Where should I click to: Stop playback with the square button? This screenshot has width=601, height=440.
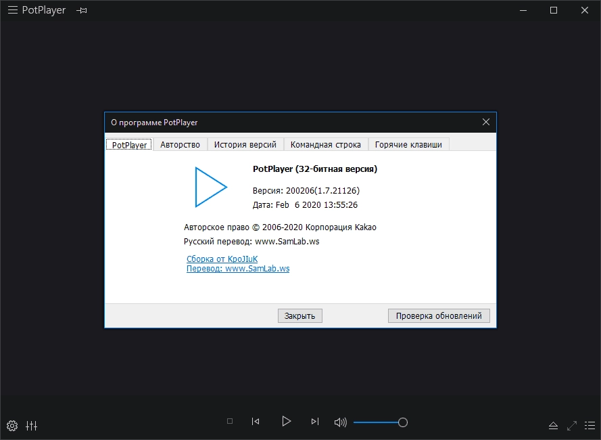pyautogui.click(x=230, y=421)
